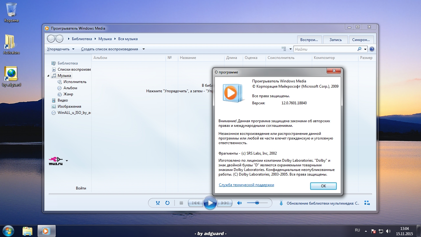
Task: Switch to the Воспроизведение tab
Action: (x=309, y=39)
